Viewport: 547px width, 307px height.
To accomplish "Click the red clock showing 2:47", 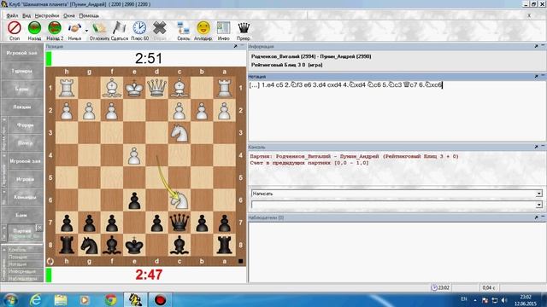I will point(149,275).
